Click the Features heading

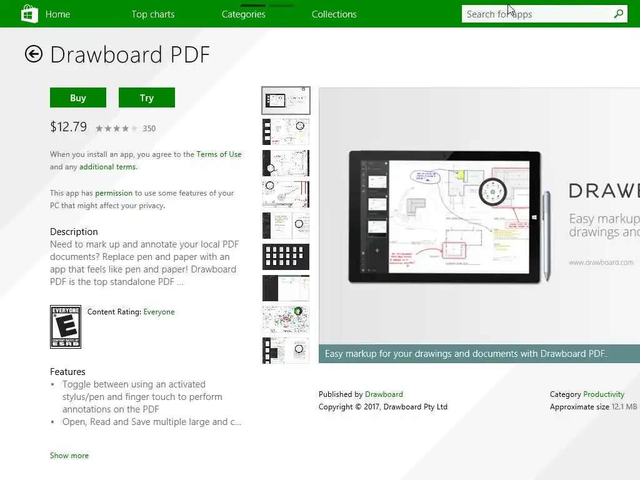tap(67, 372)
